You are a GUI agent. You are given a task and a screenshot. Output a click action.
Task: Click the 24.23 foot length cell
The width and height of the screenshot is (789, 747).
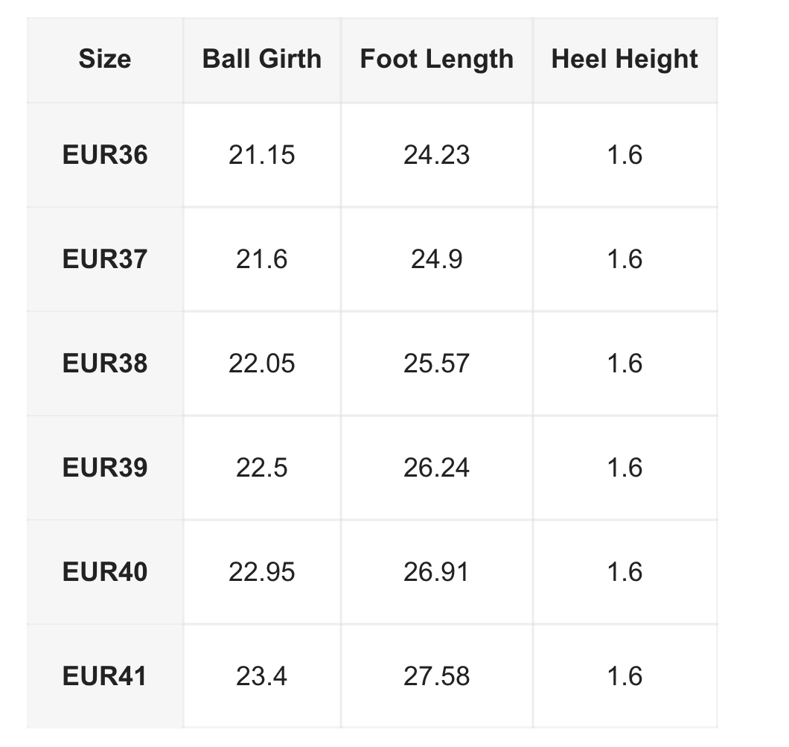pyautogui.click(x=437, y=155)
